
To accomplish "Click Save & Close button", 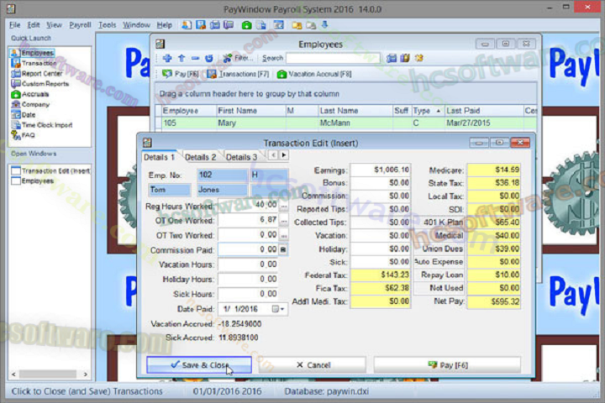I will (199, 365).
